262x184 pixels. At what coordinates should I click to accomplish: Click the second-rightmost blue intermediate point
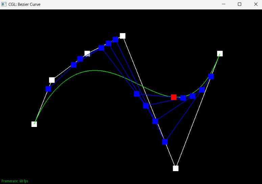(202, 89)
